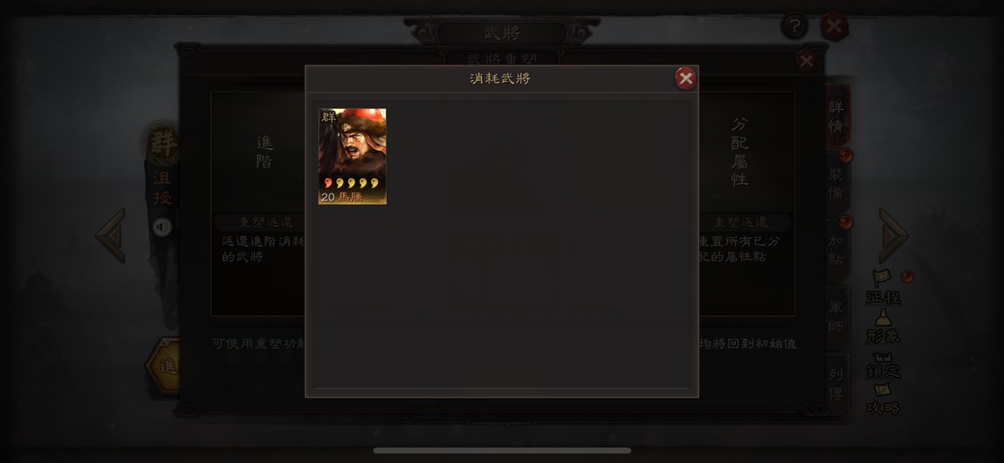The image size is (1004, 463).
Task: Close the 武將 main window
Action: point(835,27)
